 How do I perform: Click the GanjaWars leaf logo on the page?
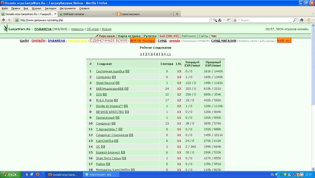click(6, 28)
